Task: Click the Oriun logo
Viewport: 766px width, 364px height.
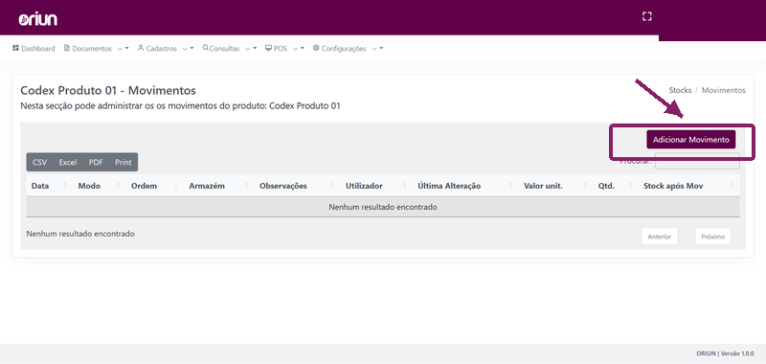Action: coord(38,19)
